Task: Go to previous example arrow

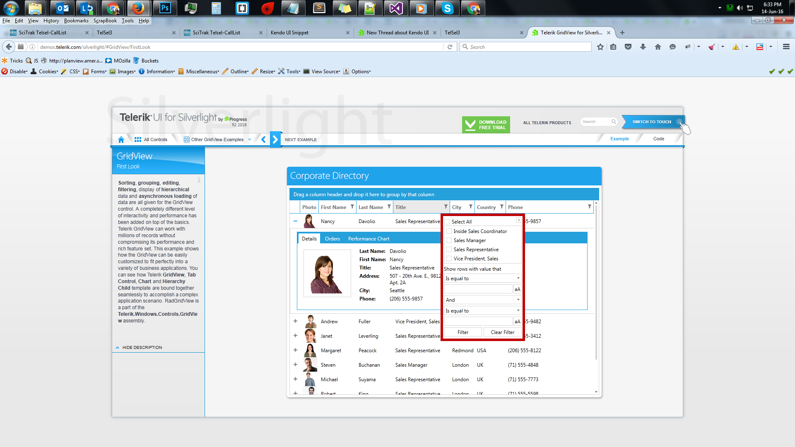Action: click(x=263, y=139)
